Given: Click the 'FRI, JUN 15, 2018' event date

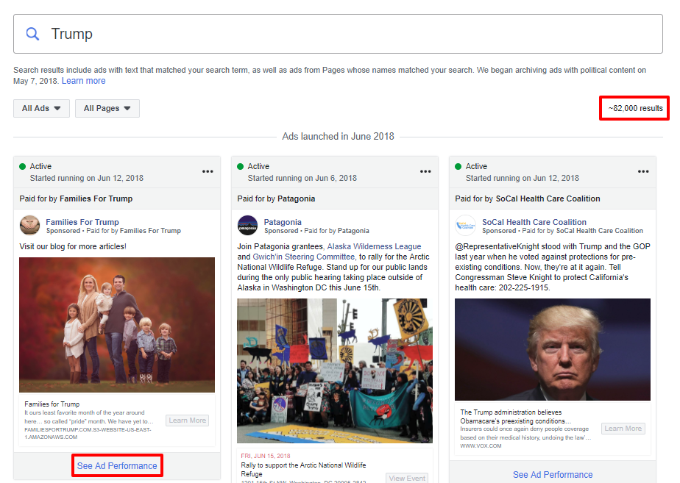Looking at the screenshot, I should point(266,456).
